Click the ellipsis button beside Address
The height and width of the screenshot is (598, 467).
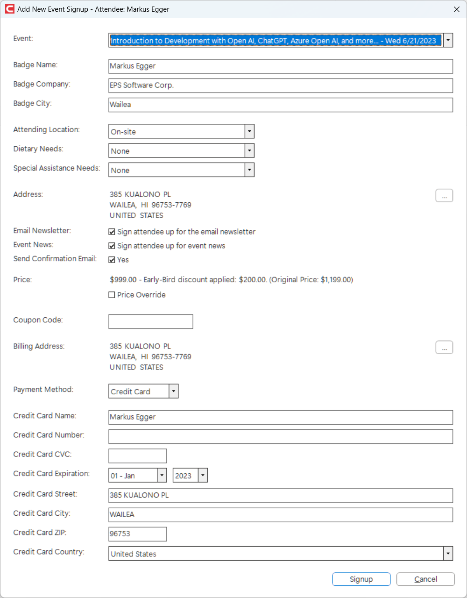(x=444, y=195)
